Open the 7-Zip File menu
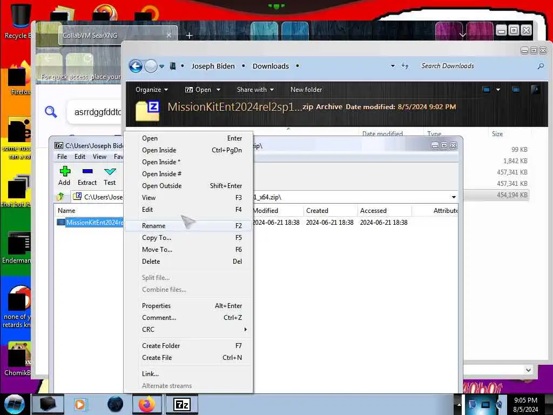 coord(62,156)
